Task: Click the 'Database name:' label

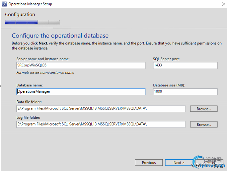Action: tap(30, 85)
